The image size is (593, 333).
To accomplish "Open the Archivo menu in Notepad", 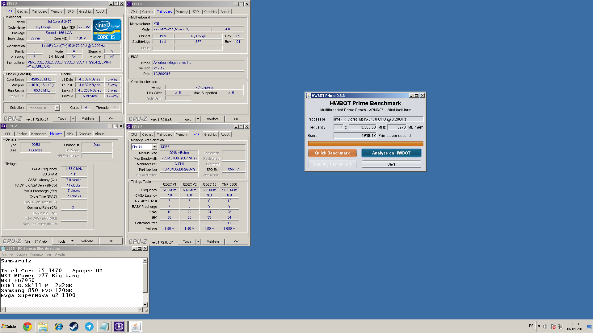I will (x=7, y=254).
